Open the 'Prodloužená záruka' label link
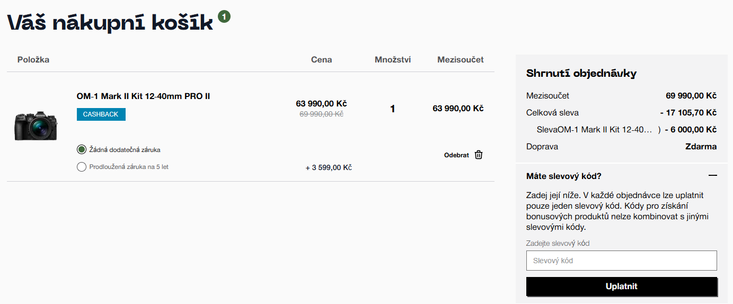The image size is (733, 304). [117, 167]
